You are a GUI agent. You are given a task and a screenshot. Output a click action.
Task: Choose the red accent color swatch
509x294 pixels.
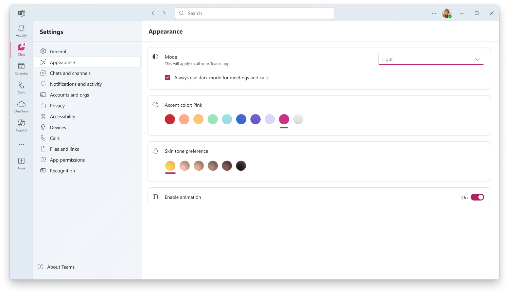pos(170,119)
